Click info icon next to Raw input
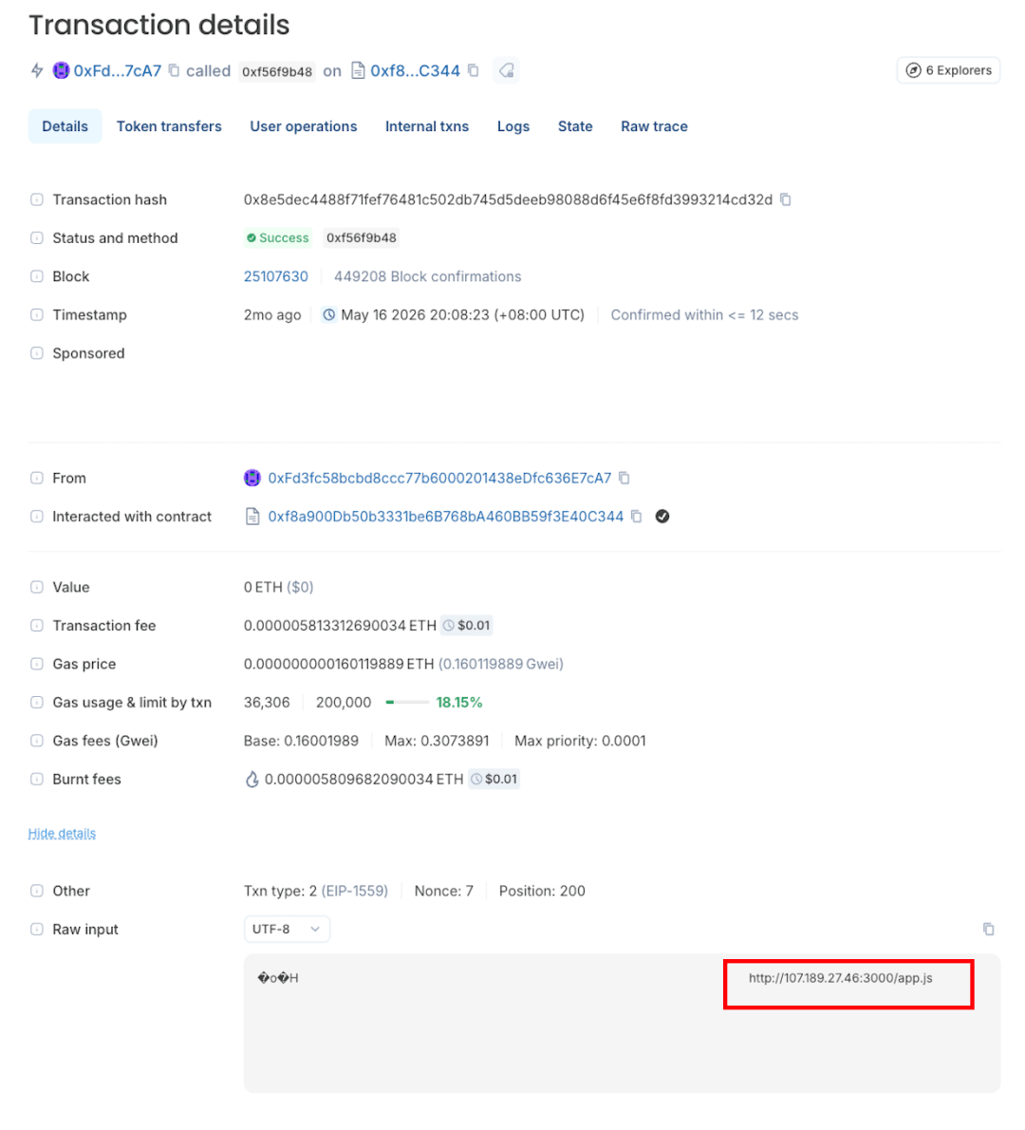 [x=37, y=929]
